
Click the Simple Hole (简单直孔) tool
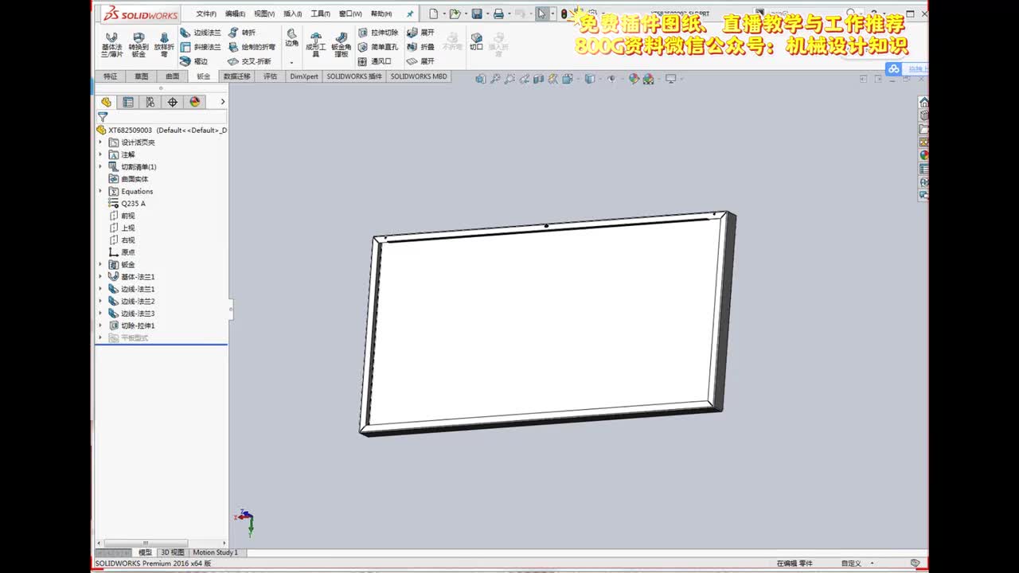(x=378, y=47)
